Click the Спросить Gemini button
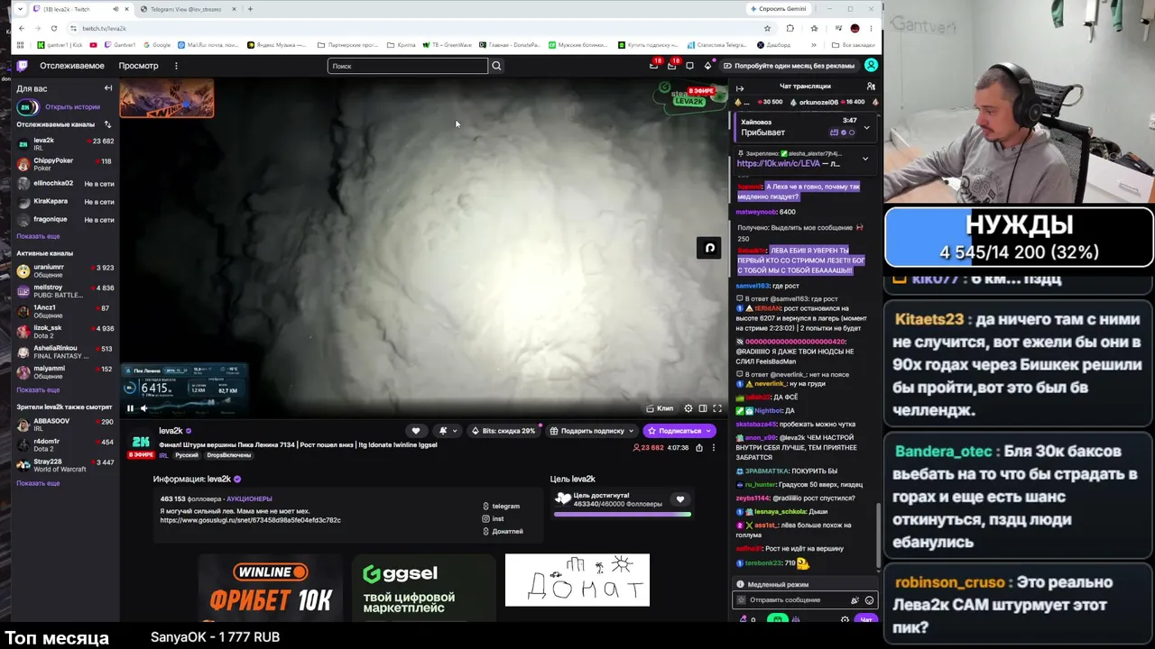The width and height of the screenshot is (1155, 649). point(779,9)
